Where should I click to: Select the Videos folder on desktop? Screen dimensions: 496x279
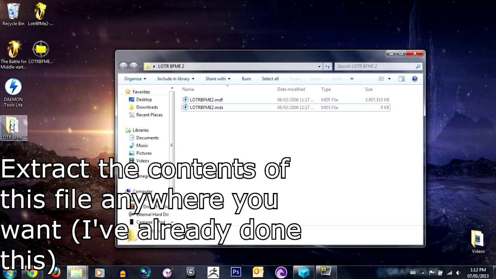point(478,242)
